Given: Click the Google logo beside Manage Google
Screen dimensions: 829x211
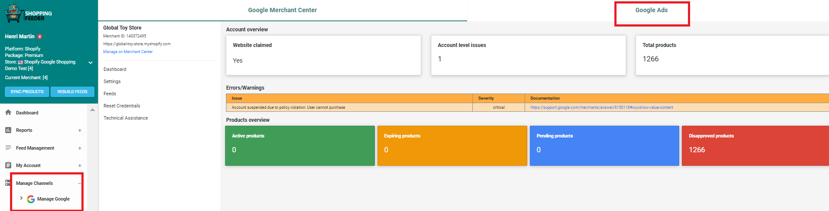Looking at the screenshot, I should click(x=31, y=199).
